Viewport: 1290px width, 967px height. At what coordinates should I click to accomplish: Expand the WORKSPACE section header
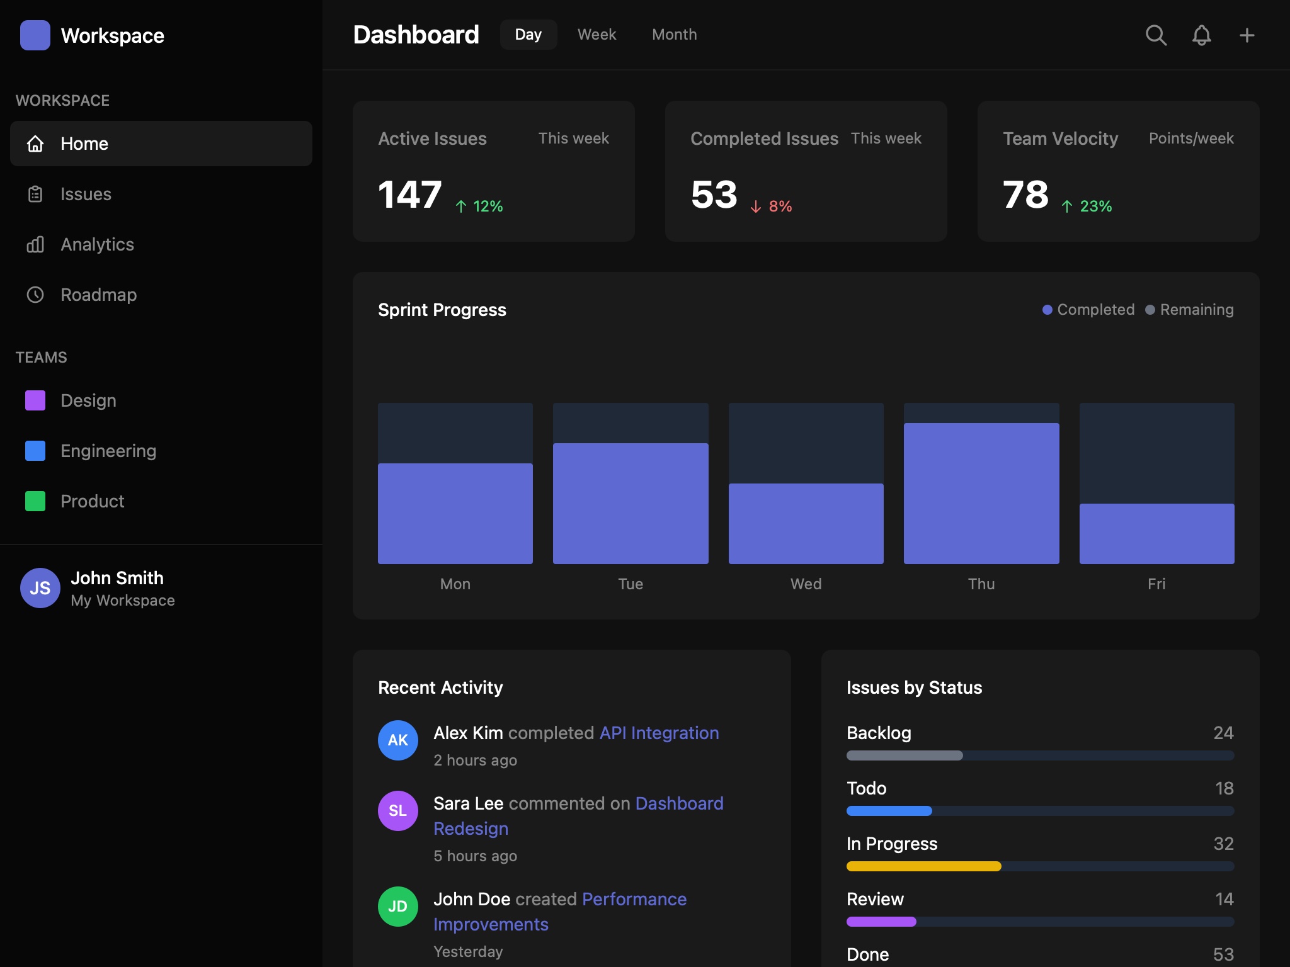point(62,100)
